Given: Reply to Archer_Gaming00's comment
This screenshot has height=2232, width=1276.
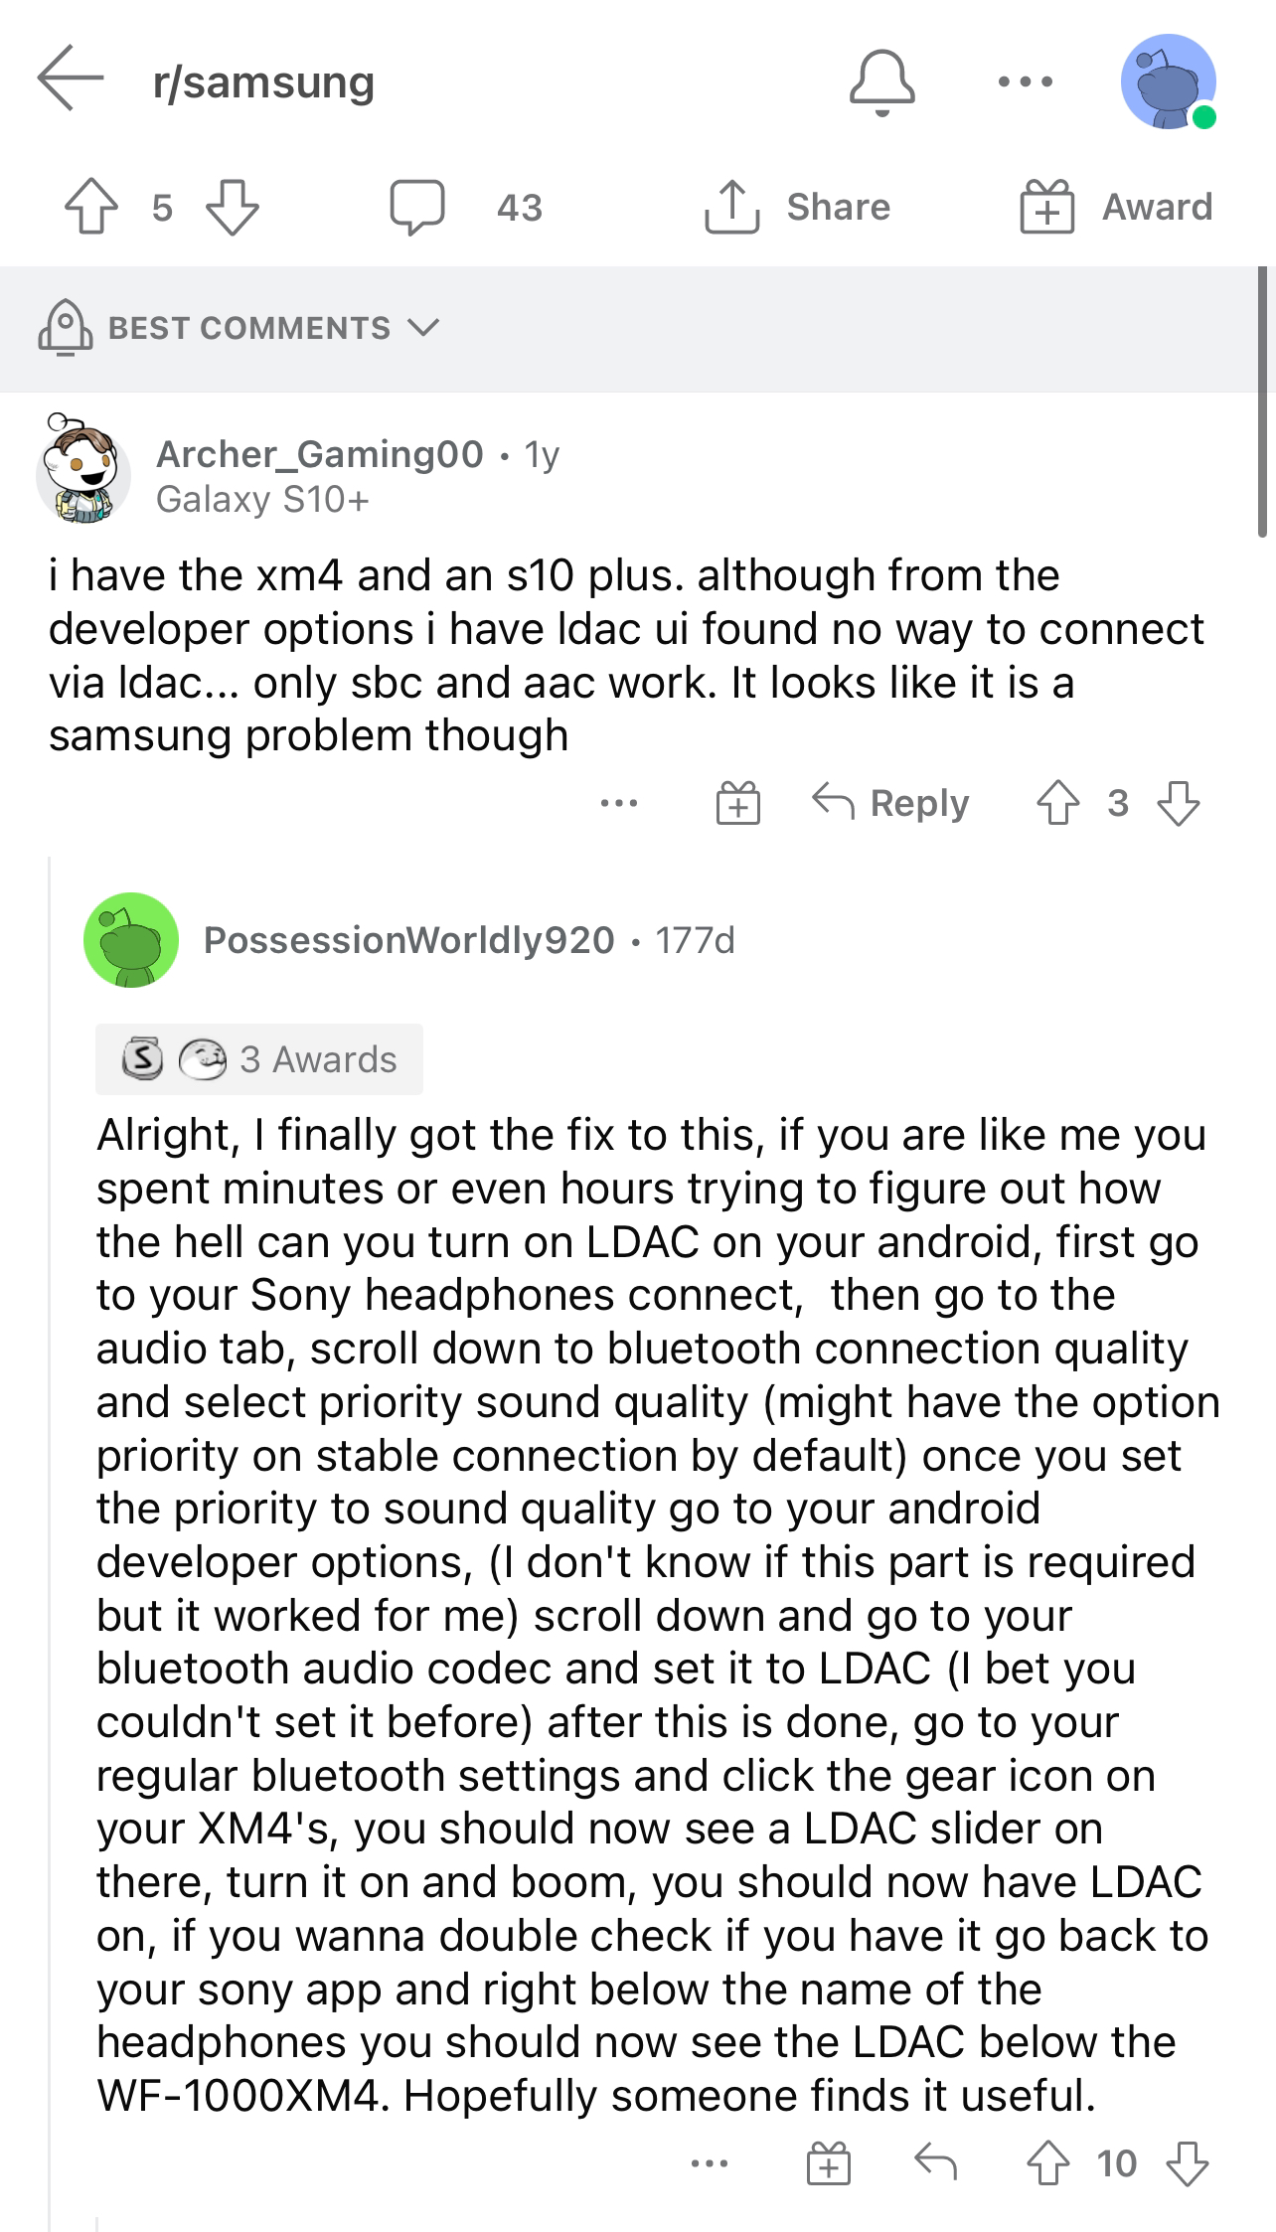Looking at the screenshot, I should coord(890,803).
